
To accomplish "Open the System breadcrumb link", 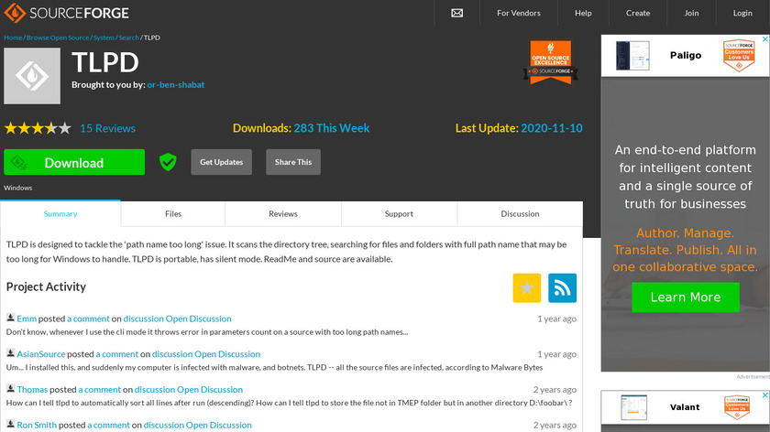I will 104,38.
